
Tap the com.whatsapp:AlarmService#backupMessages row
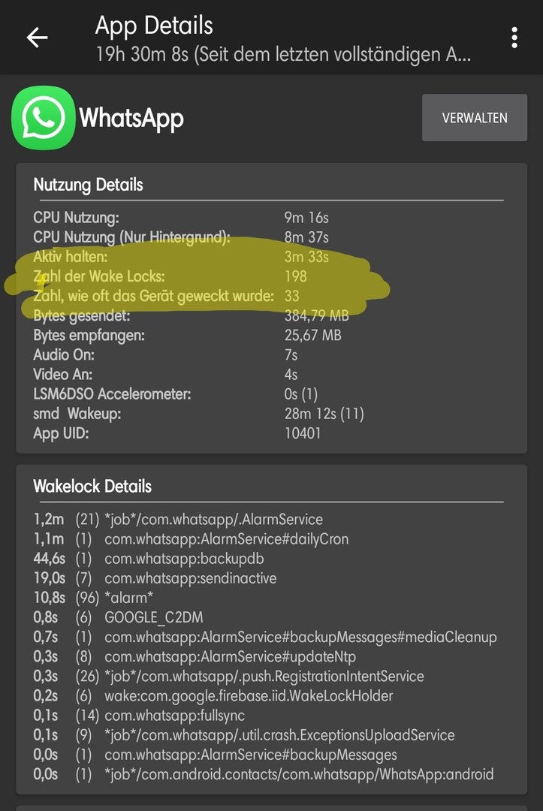click(x=215, y=755)
